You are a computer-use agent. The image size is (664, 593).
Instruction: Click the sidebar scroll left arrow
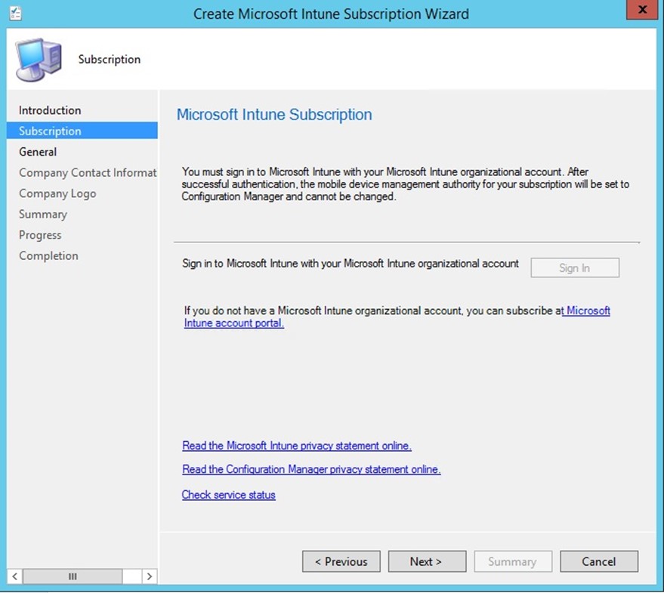pyautogui.click(x=15, y=576)
